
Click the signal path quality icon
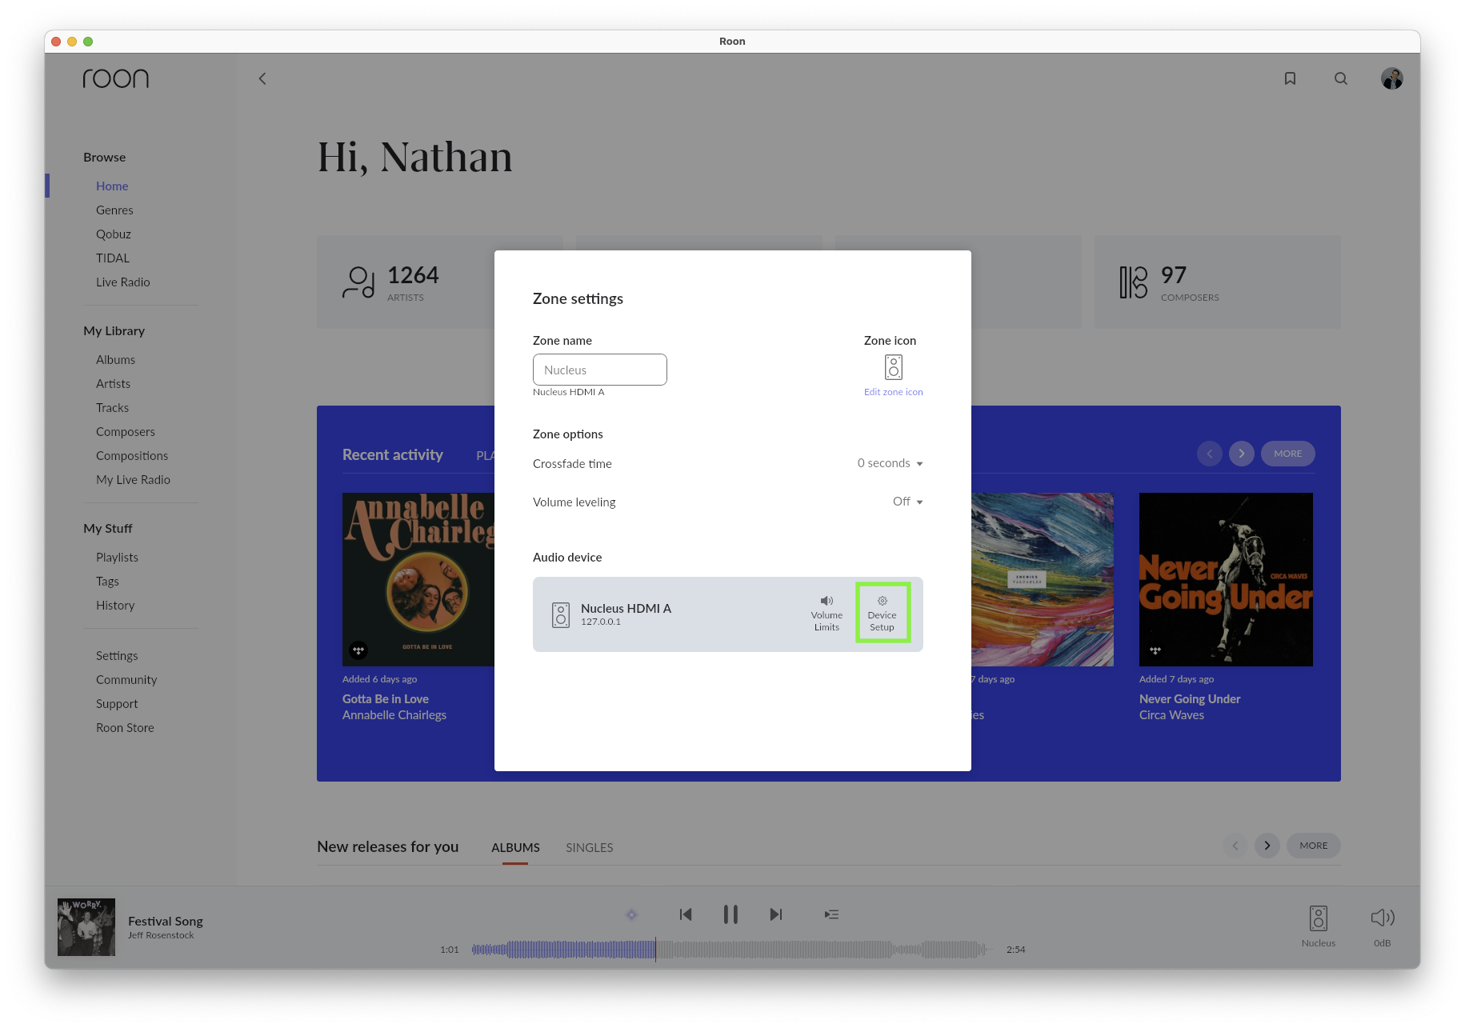pos(631,914)
